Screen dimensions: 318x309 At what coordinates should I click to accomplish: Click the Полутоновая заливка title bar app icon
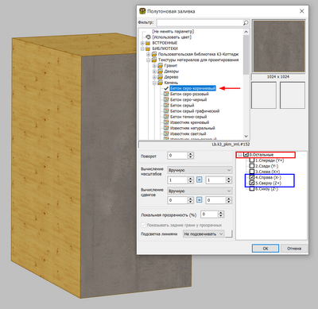[x=142, y=11]
